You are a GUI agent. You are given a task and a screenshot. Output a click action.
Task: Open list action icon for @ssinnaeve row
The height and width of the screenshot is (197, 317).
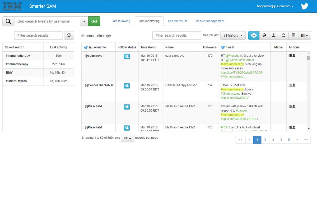290,56
